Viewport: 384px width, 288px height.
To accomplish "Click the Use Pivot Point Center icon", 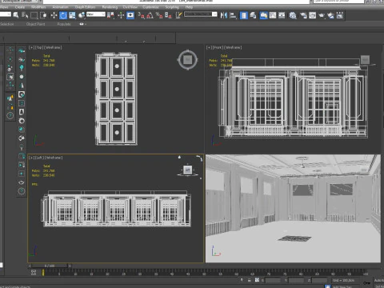I will [x=110, y=15].
